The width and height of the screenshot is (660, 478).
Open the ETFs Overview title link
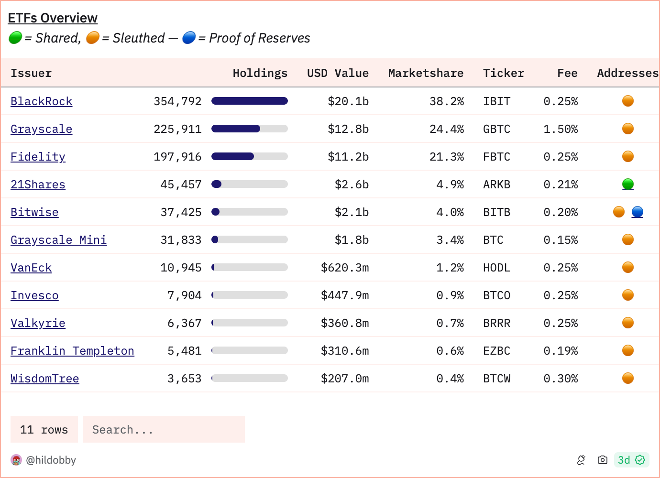tap(53, 18)
